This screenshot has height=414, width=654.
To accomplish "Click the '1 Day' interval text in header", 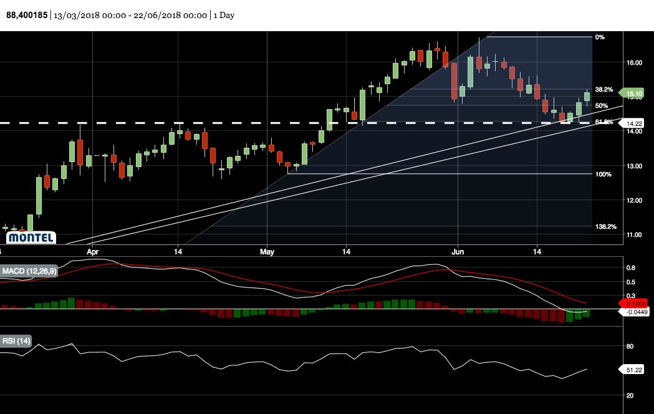I will click(x=224, y=16).
